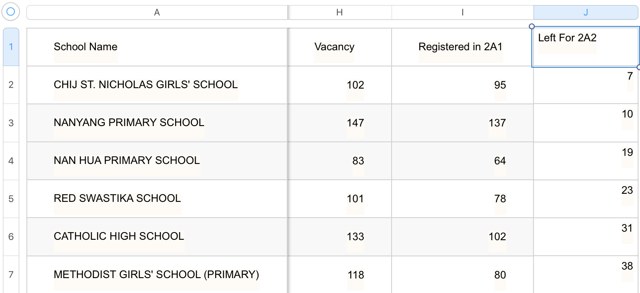Click the Vacancy header cell
The height and width of the screenshot is (293, 640).
[339, 47]
